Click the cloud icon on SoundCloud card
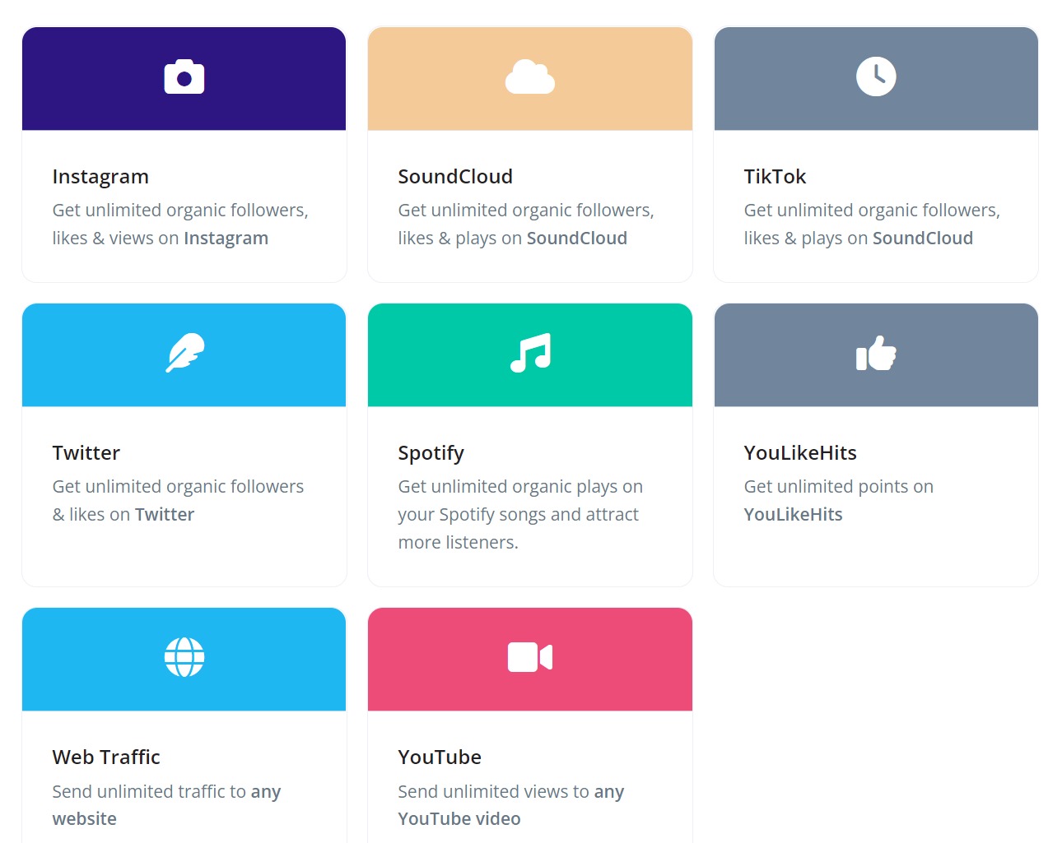The height and width of the screenshot is (843, 1062). tap(530, 77)
